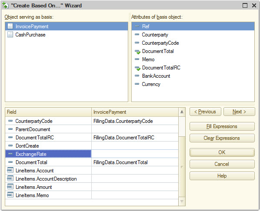Click the InvoicePayment column header
The width and height of the screenshot is (260, 211).
coord(135,112)
